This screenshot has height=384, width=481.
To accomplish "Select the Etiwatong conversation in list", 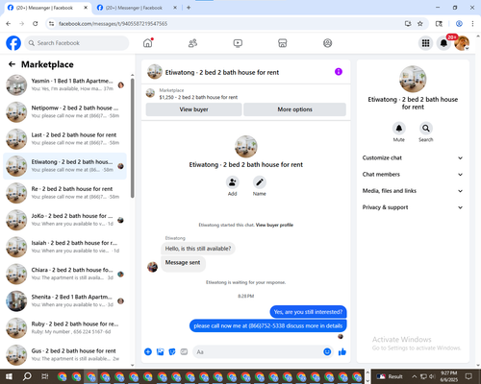I will (x=64, y=166).
